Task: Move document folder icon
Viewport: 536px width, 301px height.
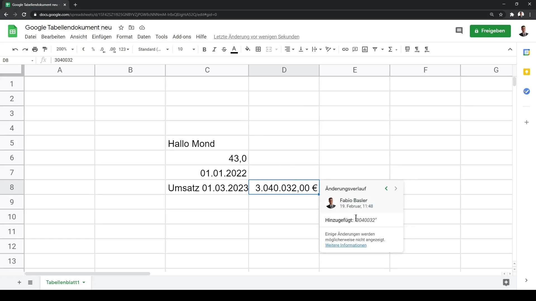Action: pos(131,28)
